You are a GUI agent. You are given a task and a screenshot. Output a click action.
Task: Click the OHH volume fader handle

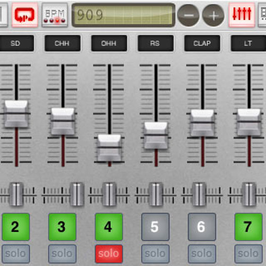pos(110,148)
